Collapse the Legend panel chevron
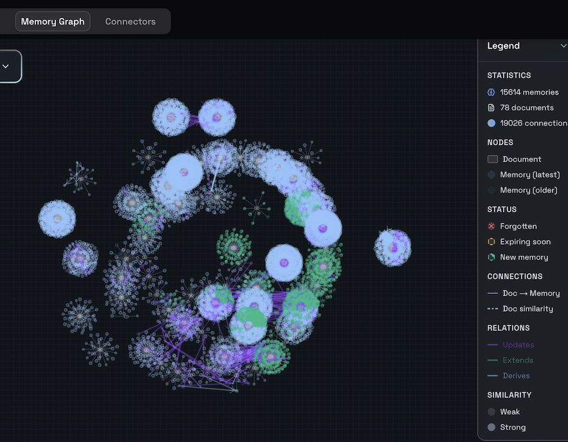 click(x=563, y=46)
